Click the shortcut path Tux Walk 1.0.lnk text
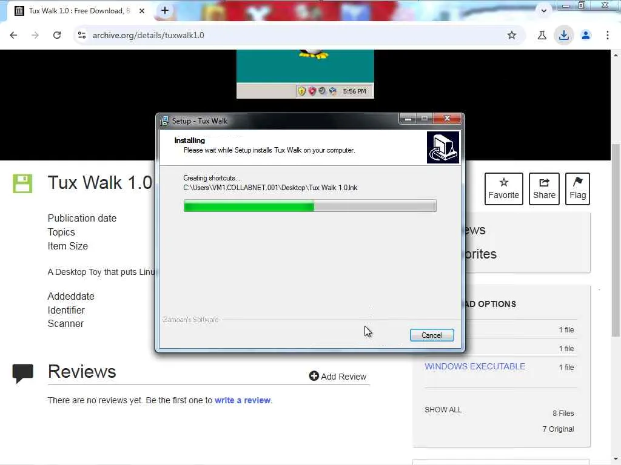Screen dimensions: 621x465 [270, 188]
